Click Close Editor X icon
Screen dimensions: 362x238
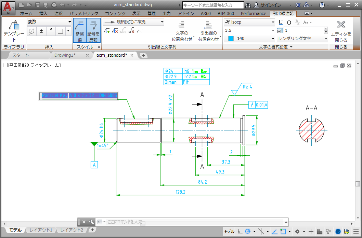point(341,25)
